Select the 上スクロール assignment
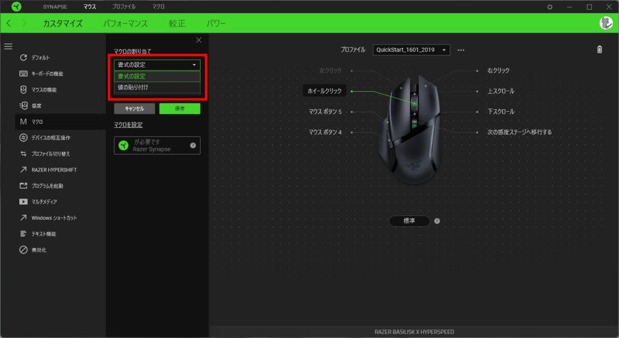 501,91
